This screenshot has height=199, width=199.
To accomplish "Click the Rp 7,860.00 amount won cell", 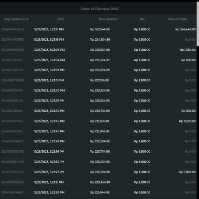I will (x=188, y=172).
